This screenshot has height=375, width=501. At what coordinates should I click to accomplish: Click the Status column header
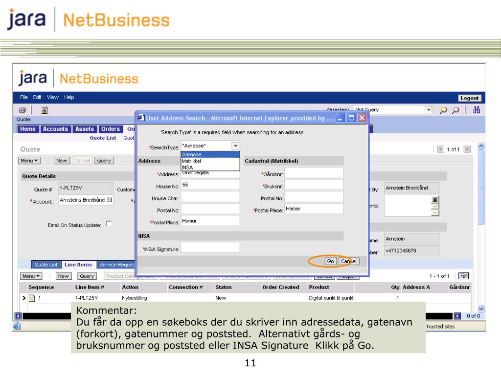(x=224, y=287)
